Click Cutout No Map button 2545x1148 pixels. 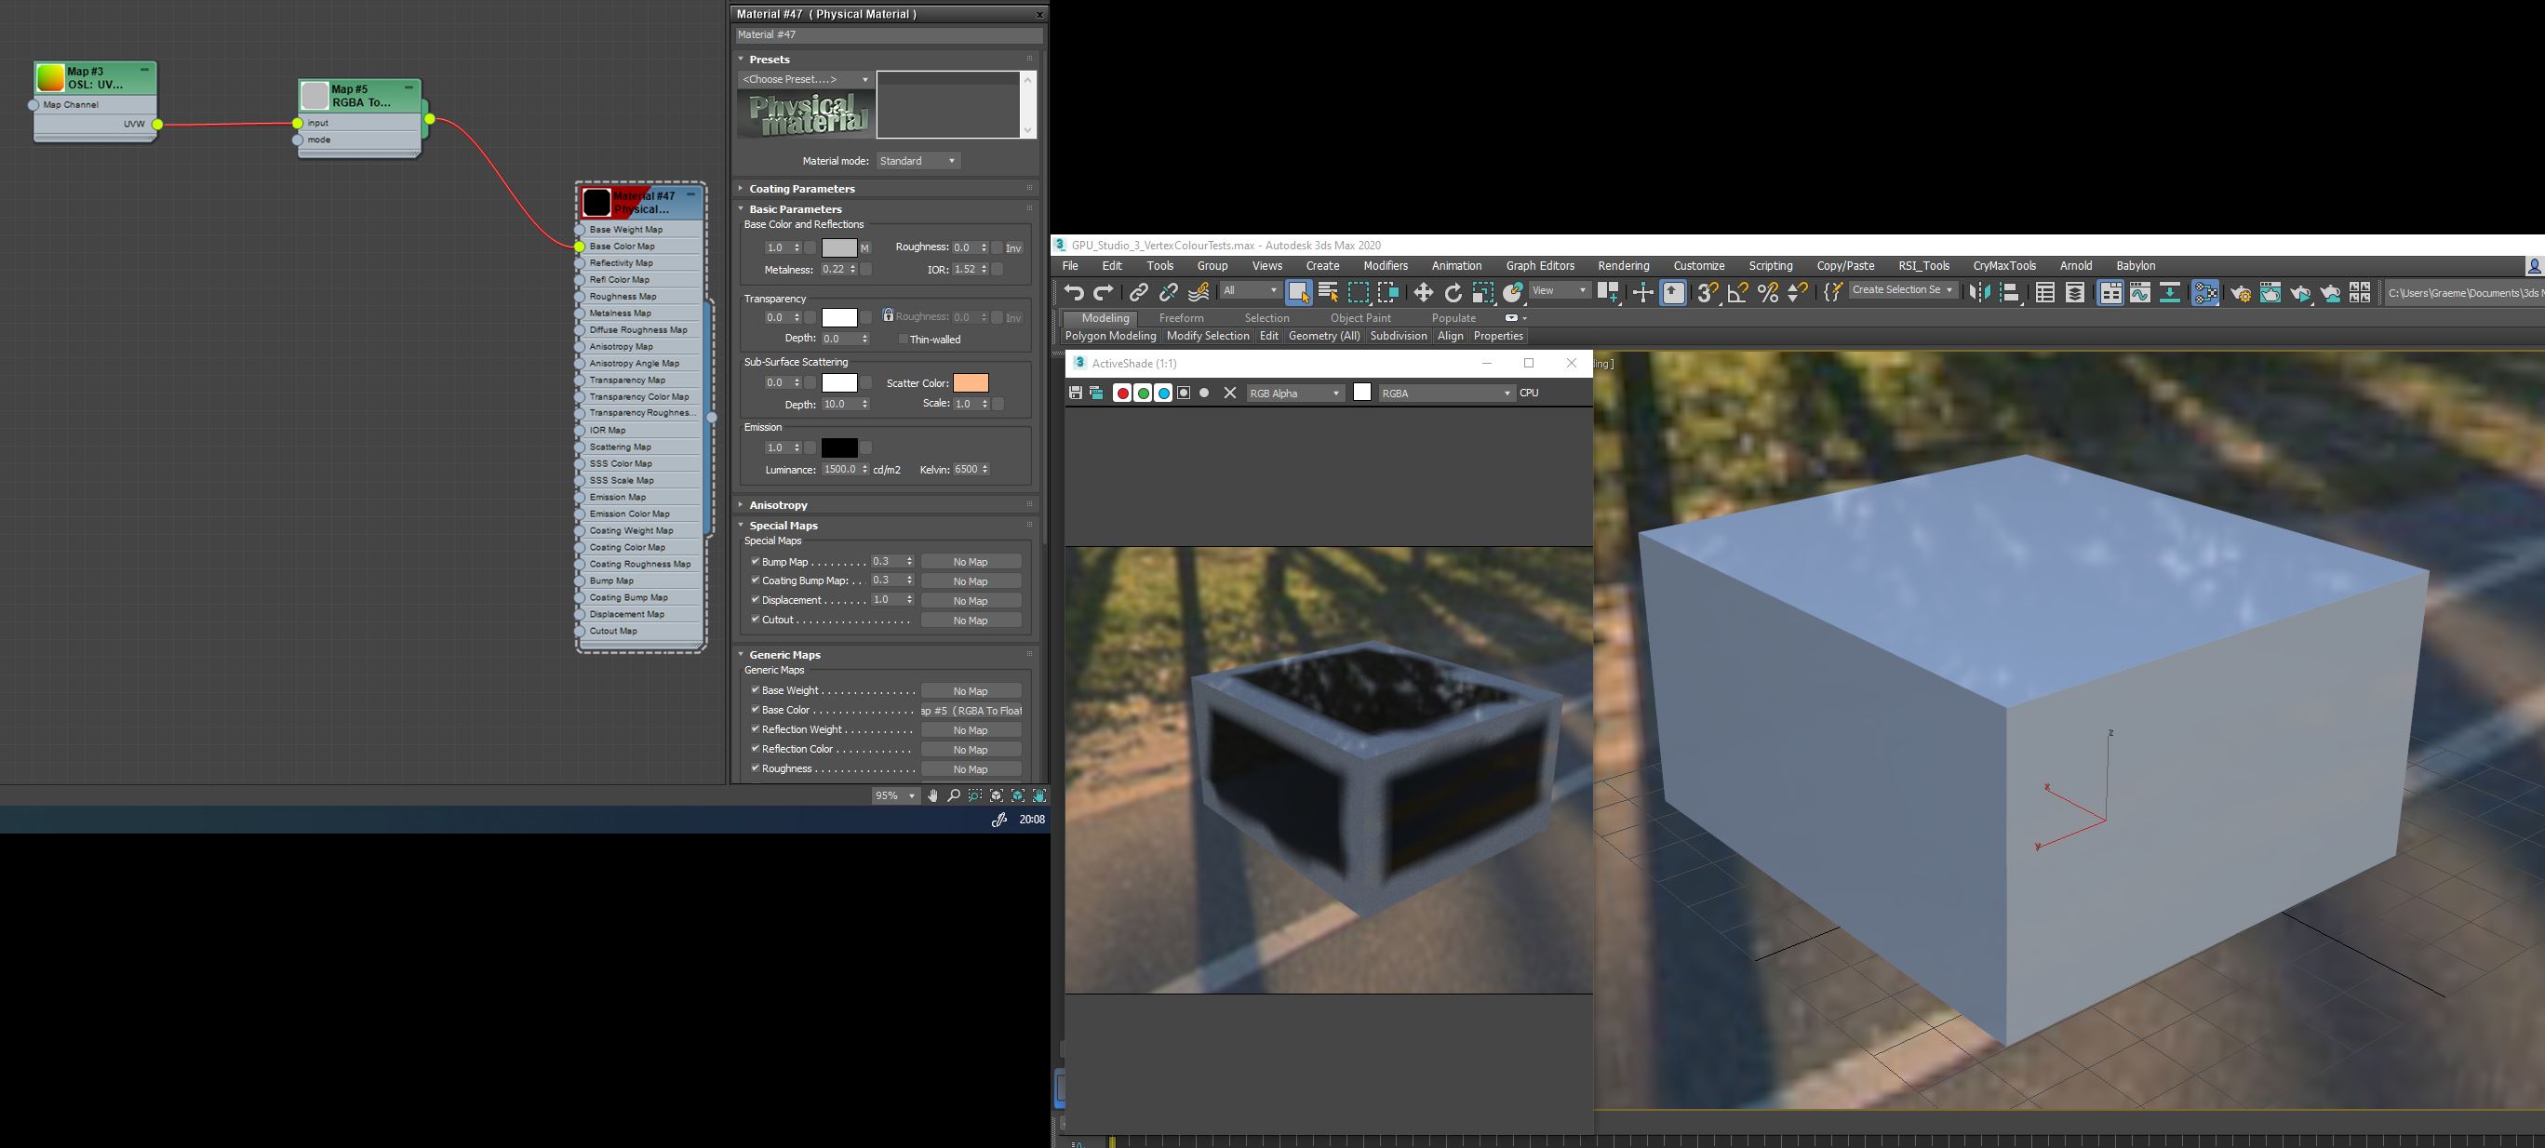971,621
